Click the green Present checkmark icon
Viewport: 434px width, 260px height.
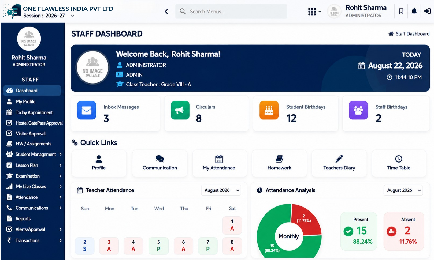click(348, 231)
